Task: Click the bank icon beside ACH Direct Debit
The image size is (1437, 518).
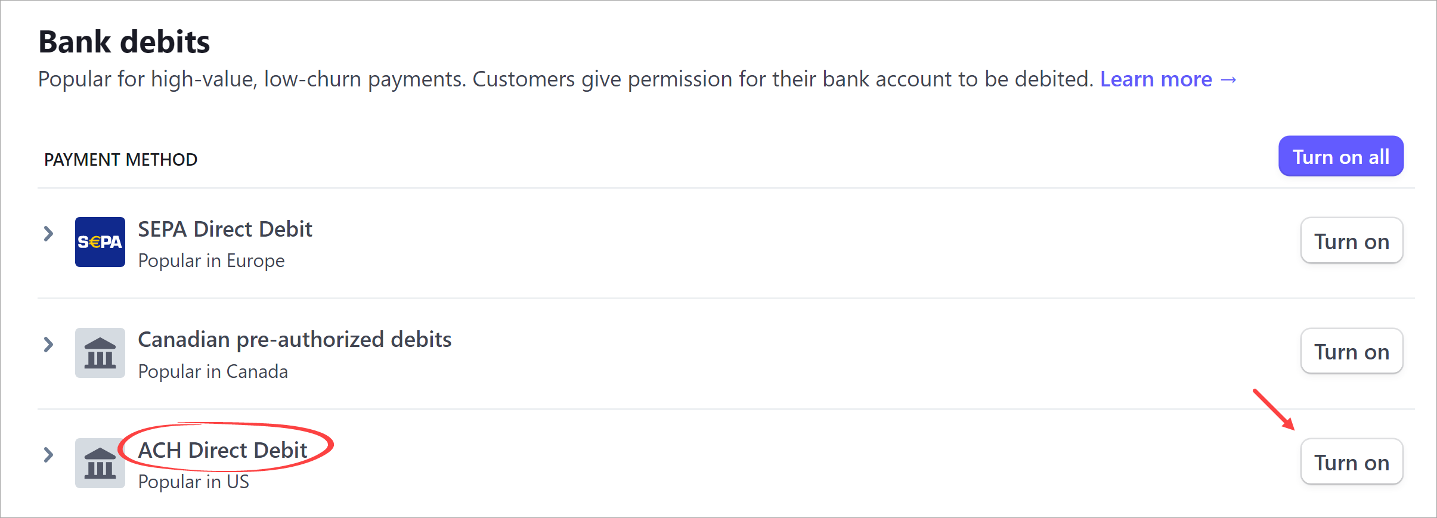Action: coord(100,463)
